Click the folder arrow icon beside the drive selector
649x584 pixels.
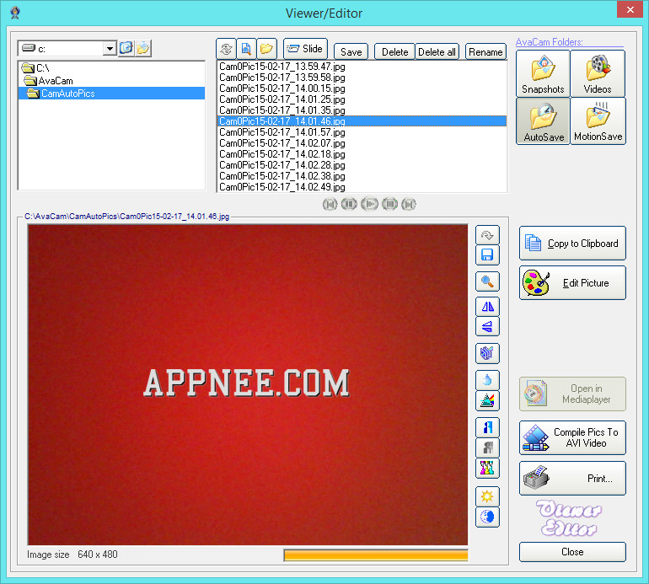143,48
